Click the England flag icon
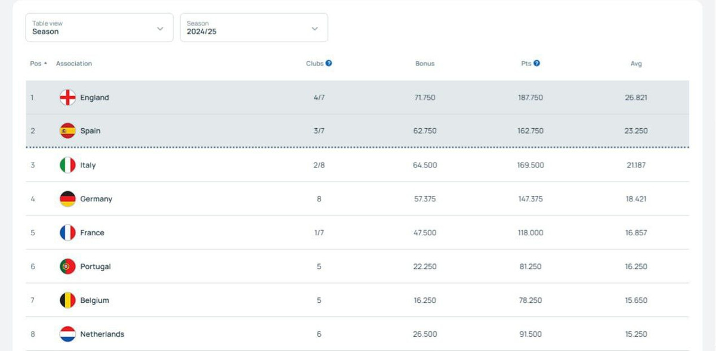This screenshot has width=716, height=351. pos(67,98)
